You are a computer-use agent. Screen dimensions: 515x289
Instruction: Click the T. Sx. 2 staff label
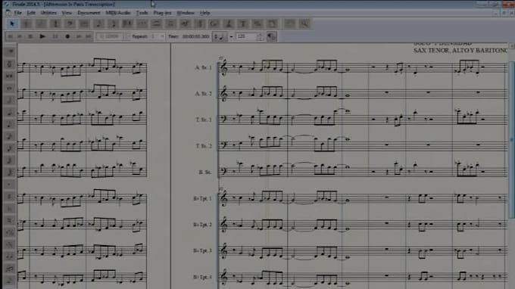(204, 146)
